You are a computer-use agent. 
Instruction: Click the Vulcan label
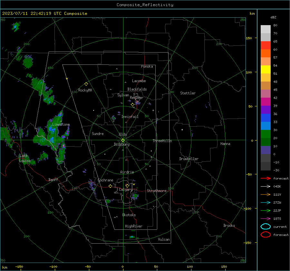click(x=164, y=239)
